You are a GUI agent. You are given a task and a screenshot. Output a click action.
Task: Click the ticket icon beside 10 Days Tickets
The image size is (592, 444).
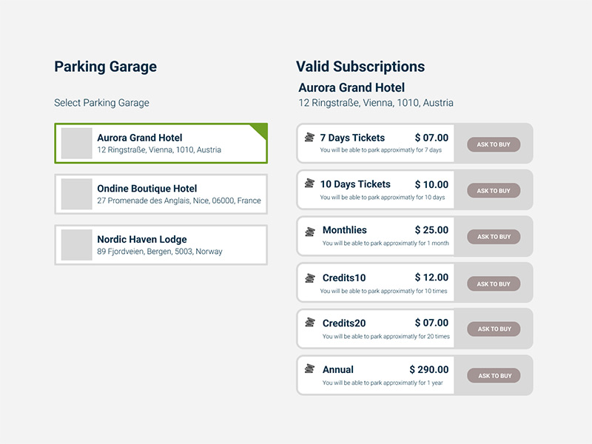(309, 184)
